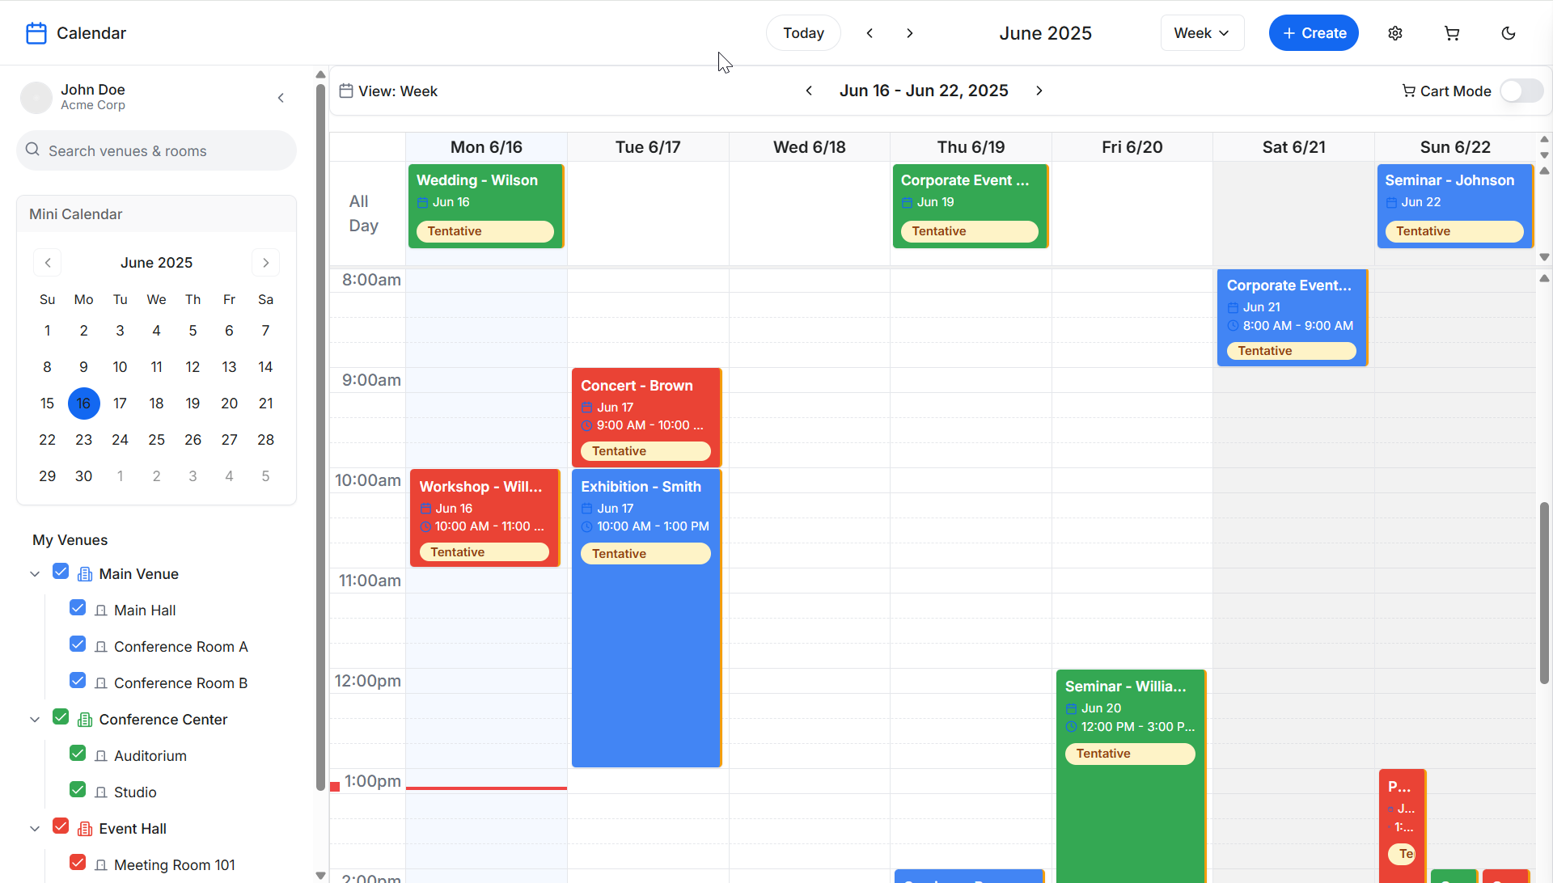Click the Main Venue building icon
Viewport: 1553px width, 883px height.
[x=85, y=574]
